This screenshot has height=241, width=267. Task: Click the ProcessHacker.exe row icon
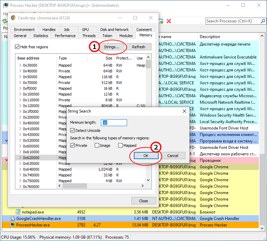pyautogui.click(x=12, y=225)
